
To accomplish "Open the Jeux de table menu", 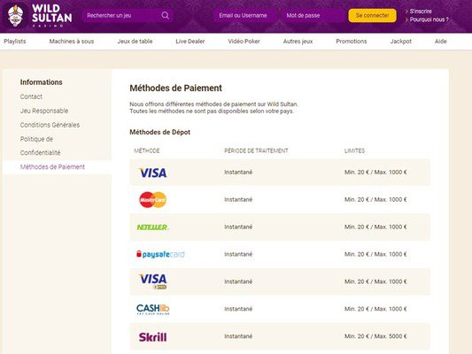I will pyautogui.click(x=135, y=42).
